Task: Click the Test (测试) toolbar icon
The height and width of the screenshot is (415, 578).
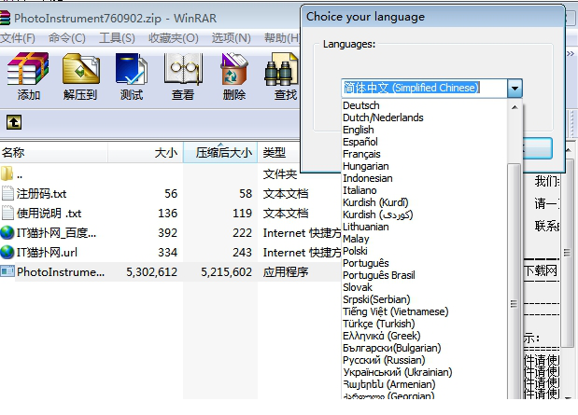Action: coord(132,69)
